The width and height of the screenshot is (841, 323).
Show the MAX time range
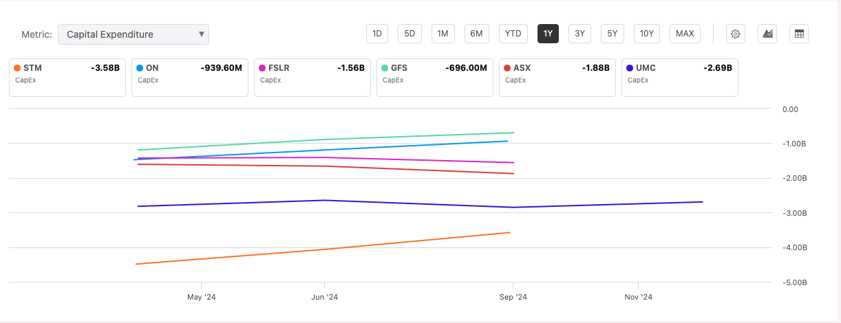click(x=685, y=34)
